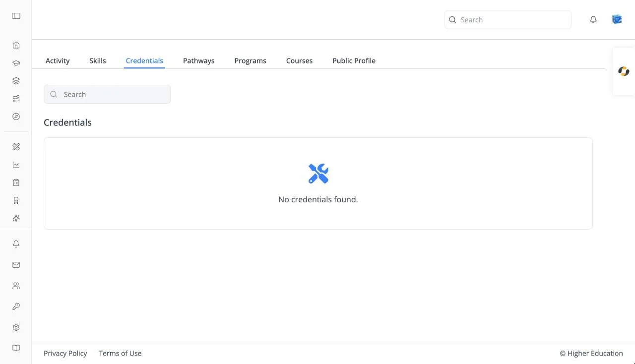Click the stacked layers icon in sidebar
Viewport: 635px width, 364px height.
point(16,81)
